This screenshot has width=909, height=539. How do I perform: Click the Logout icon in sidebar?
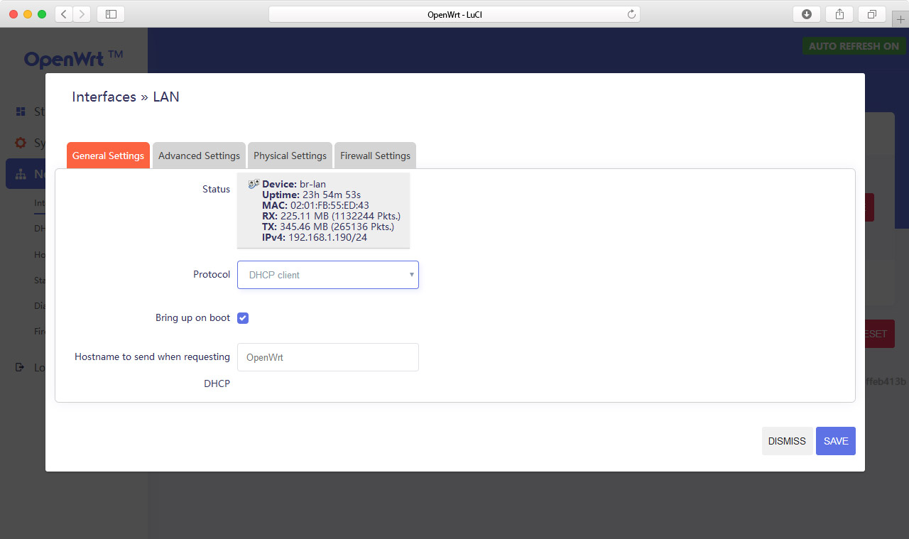point(20,367)
